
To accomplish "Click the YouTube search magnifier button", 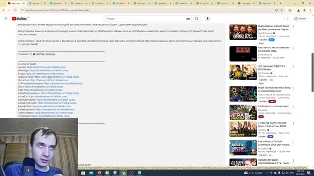I will 196,19.
